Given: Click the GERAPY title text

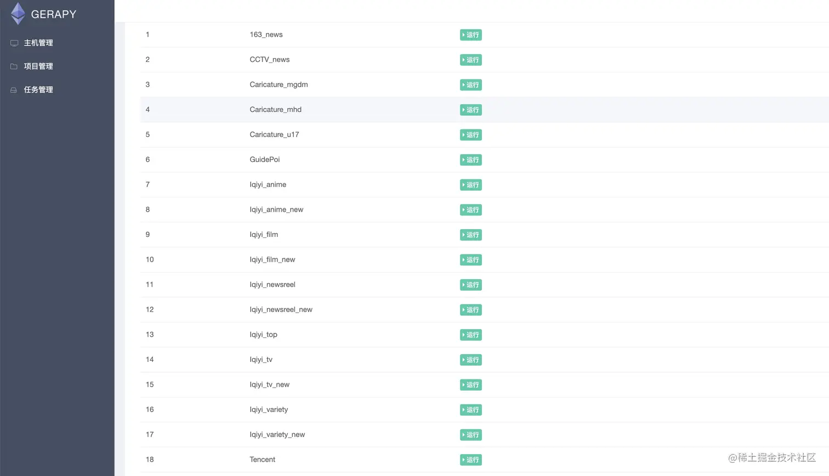Looking at the screenshot, I should tap(54, 14).
